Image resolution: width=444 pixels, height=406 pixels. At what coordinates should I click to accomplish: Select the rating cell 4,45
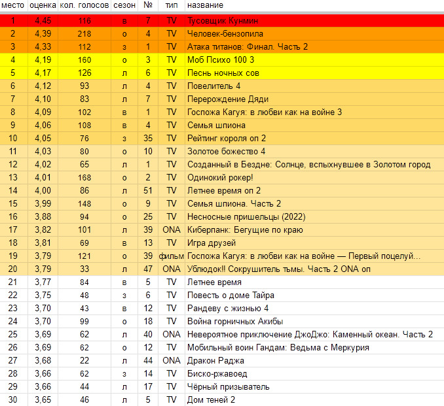[43, 21]
